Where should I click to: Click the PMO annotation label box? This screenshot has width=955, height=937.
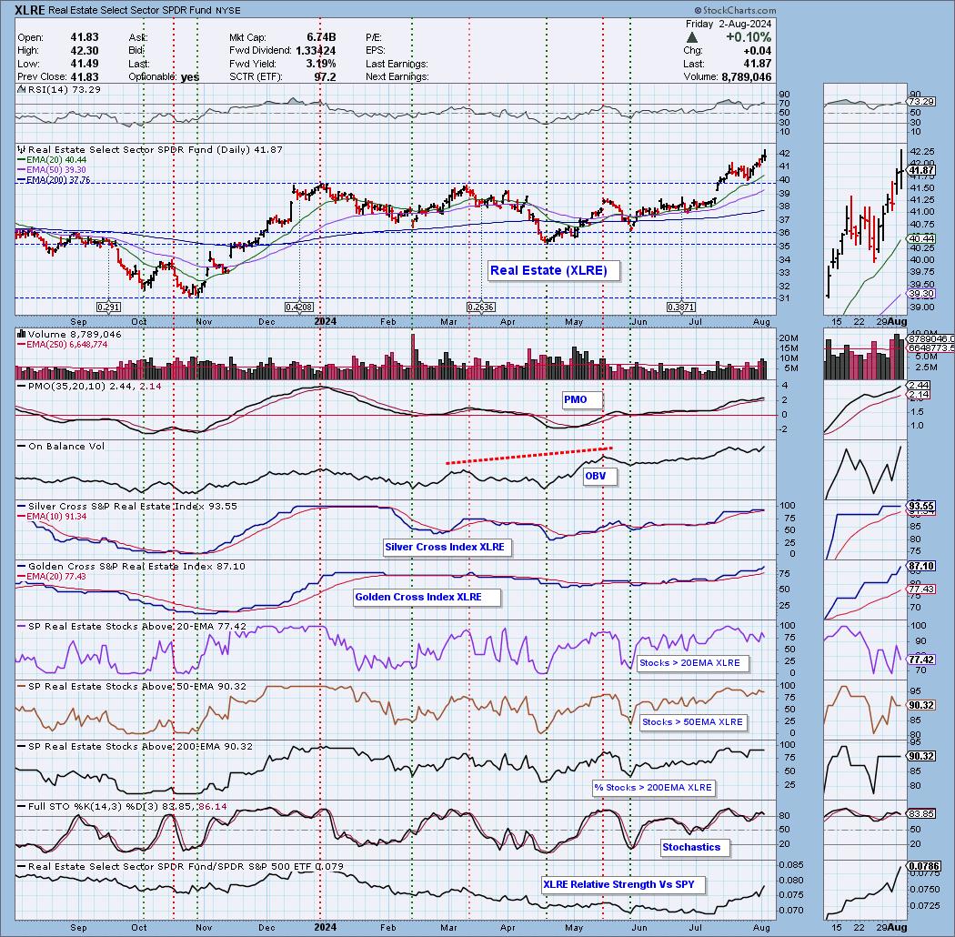coord(582,399)
